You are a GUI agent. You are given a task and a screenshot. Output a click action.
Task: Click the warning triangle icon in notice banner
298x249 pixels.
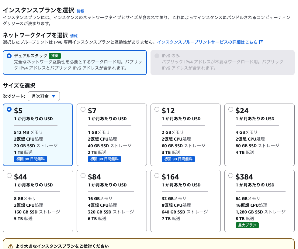pyautogui.click(x=11, y=246)
